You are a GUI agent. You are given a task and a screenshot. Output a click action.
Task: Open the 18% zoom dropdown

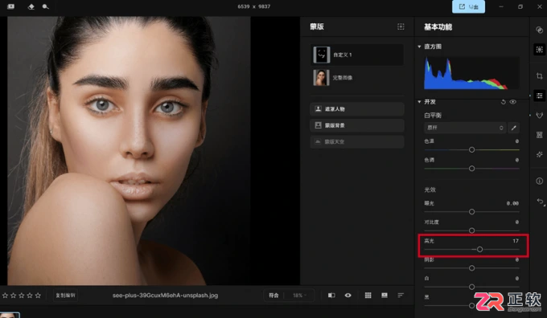[x=299, y=296]
